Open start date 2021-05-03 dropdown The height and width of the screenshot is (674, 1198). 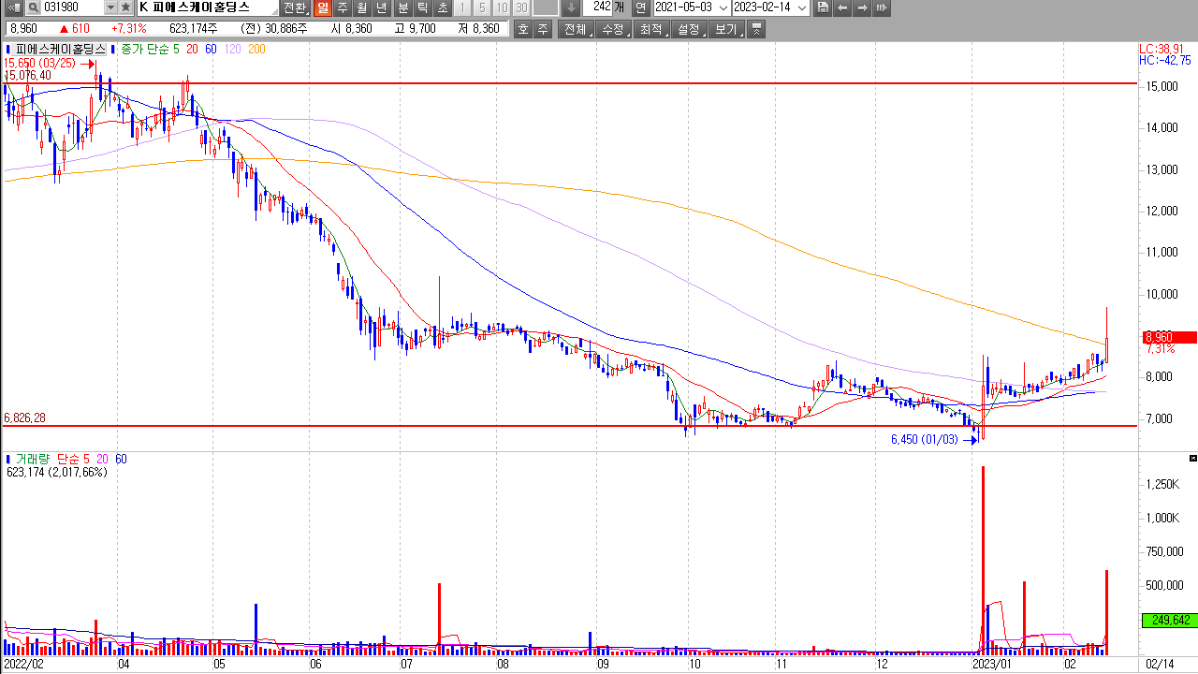point(723,7)
